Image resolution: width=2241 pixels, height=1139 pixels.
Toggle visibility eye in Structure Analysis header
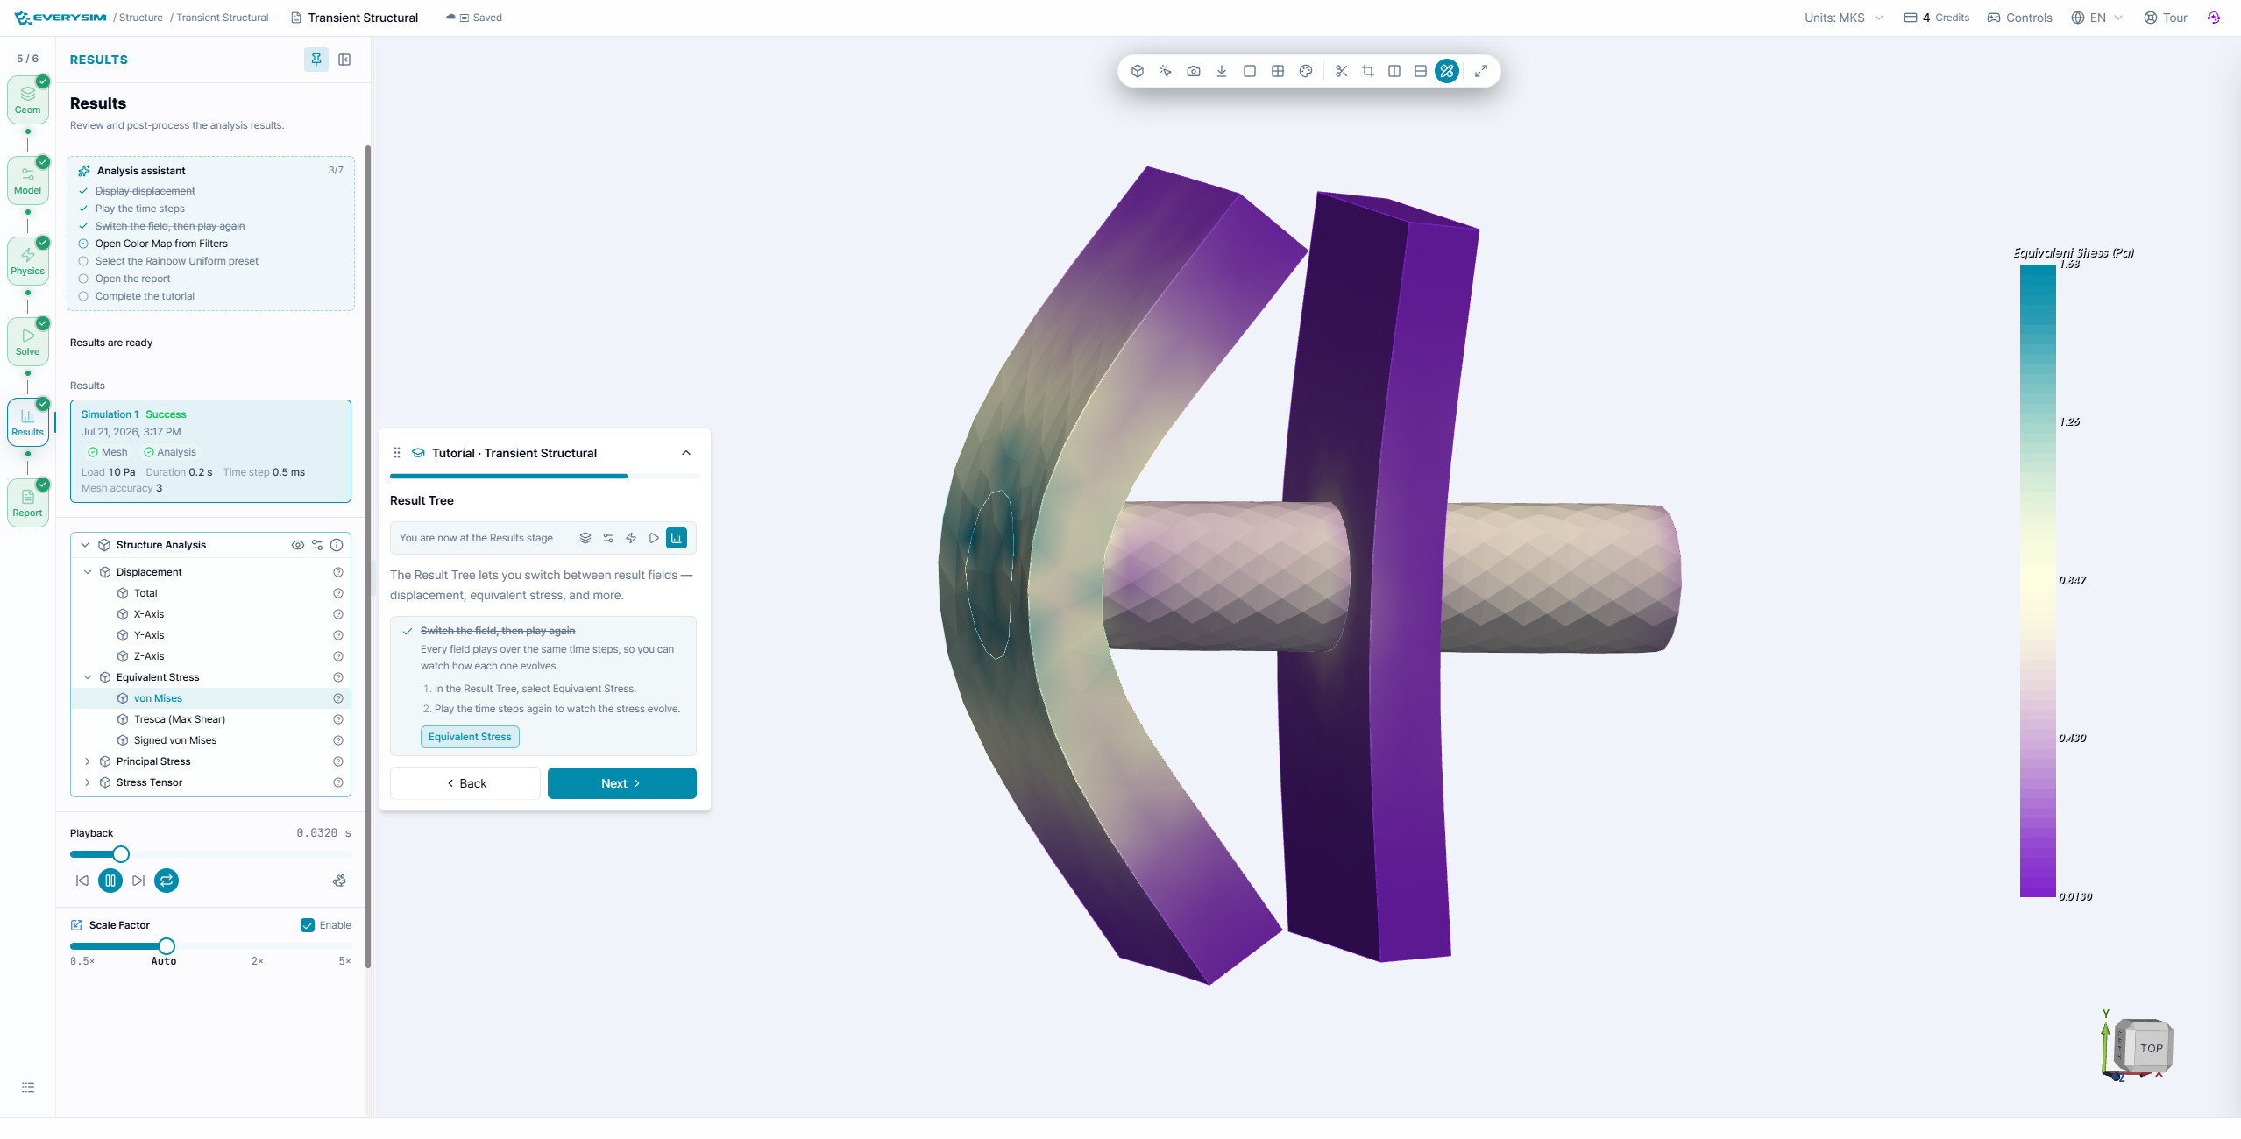[298, 545]
